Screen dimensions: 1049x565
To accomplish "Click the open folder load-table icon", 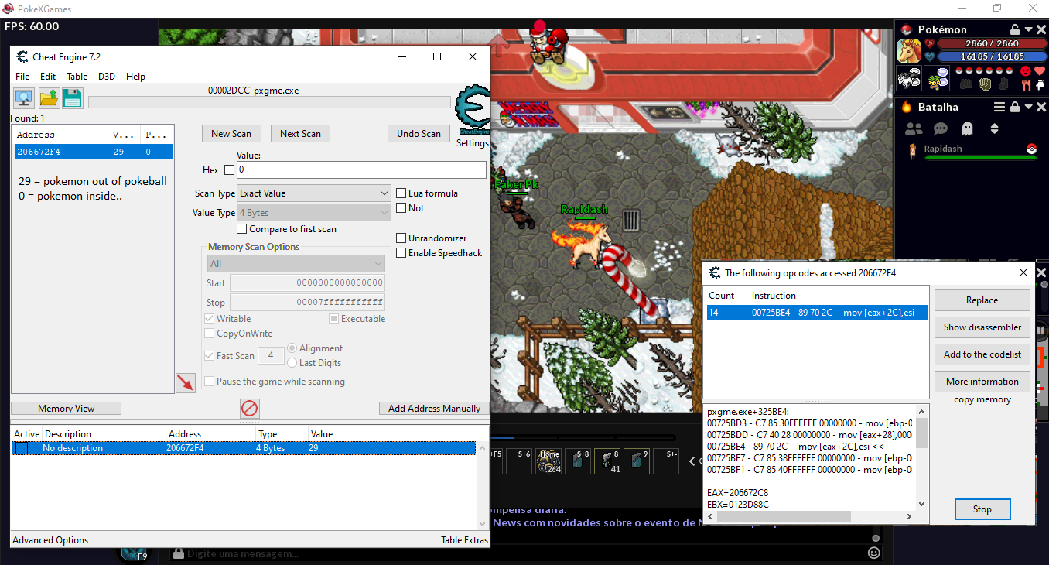I will pyautogui.click(x=49, y=98).
